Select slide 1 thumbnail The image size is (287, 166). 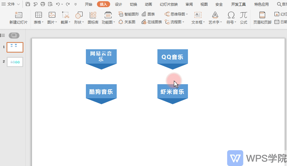[x=15, y=47]
